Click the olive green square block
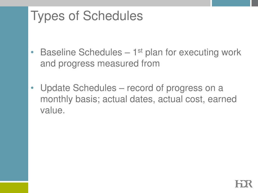The width and height of the screenshot is (258, 193). 14,188
